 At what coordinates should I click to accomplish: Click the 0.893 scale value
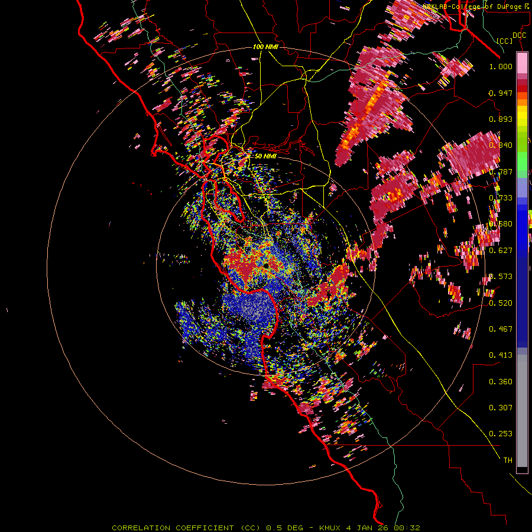click(501, 119)
